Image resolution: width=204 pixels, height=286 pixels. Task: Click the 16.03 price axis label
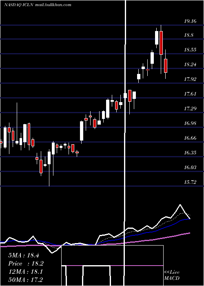point(190,168)
